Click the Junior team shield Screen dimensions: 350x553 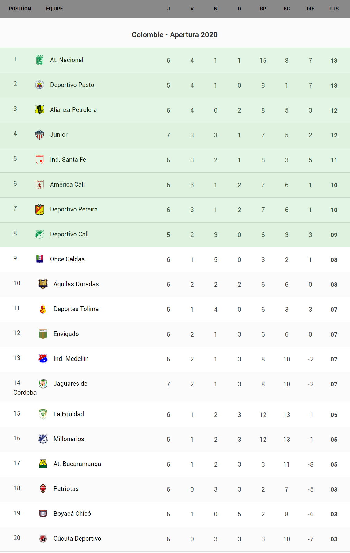[x=39, y=135]
